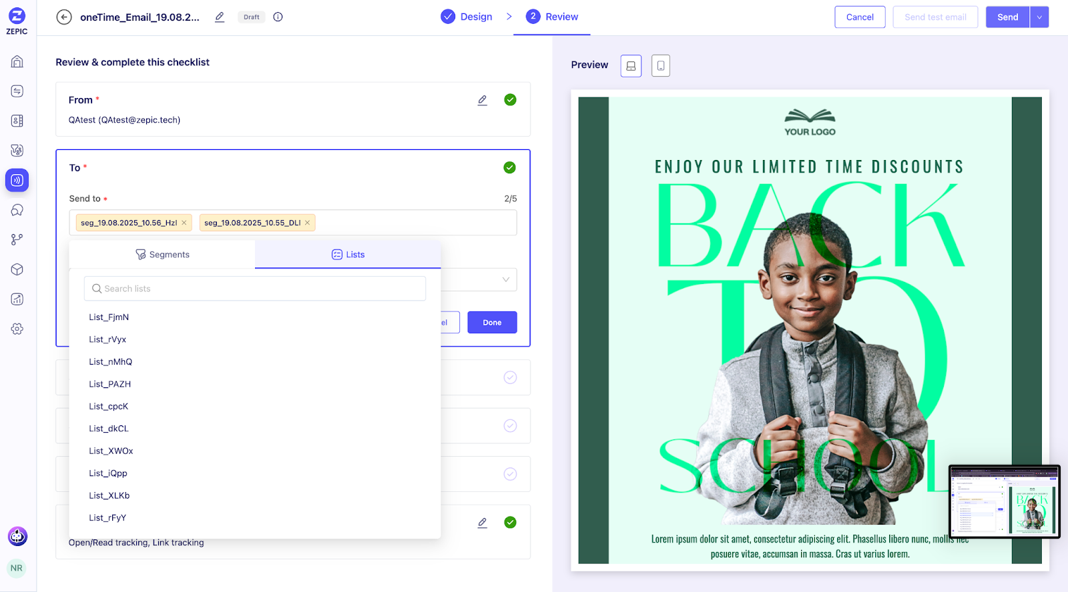Open the Home icon in sidebar

coord(17,61)
